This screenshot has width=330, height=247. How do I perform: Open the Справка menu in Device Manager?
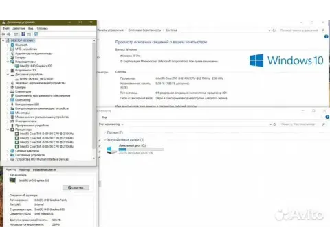43,28
